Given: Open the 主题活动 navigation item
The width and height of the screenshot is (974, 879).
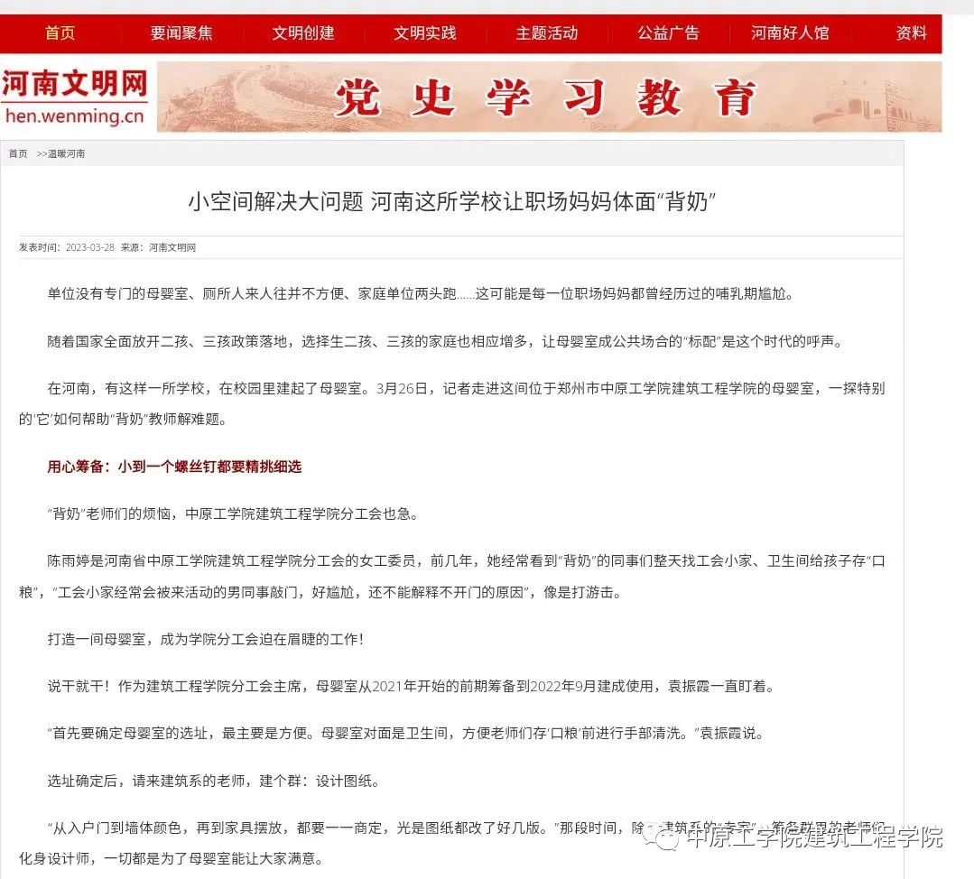Looking at the screenshot, I should tap(546, 33).
